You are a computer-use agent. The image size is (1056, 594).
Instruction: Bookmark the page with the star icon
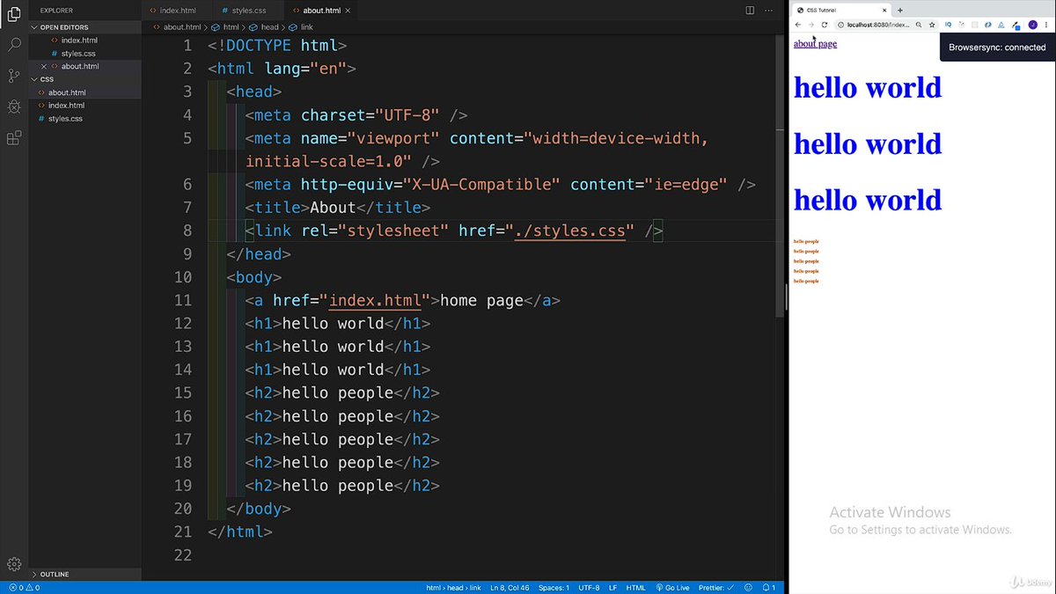point(932,25)
